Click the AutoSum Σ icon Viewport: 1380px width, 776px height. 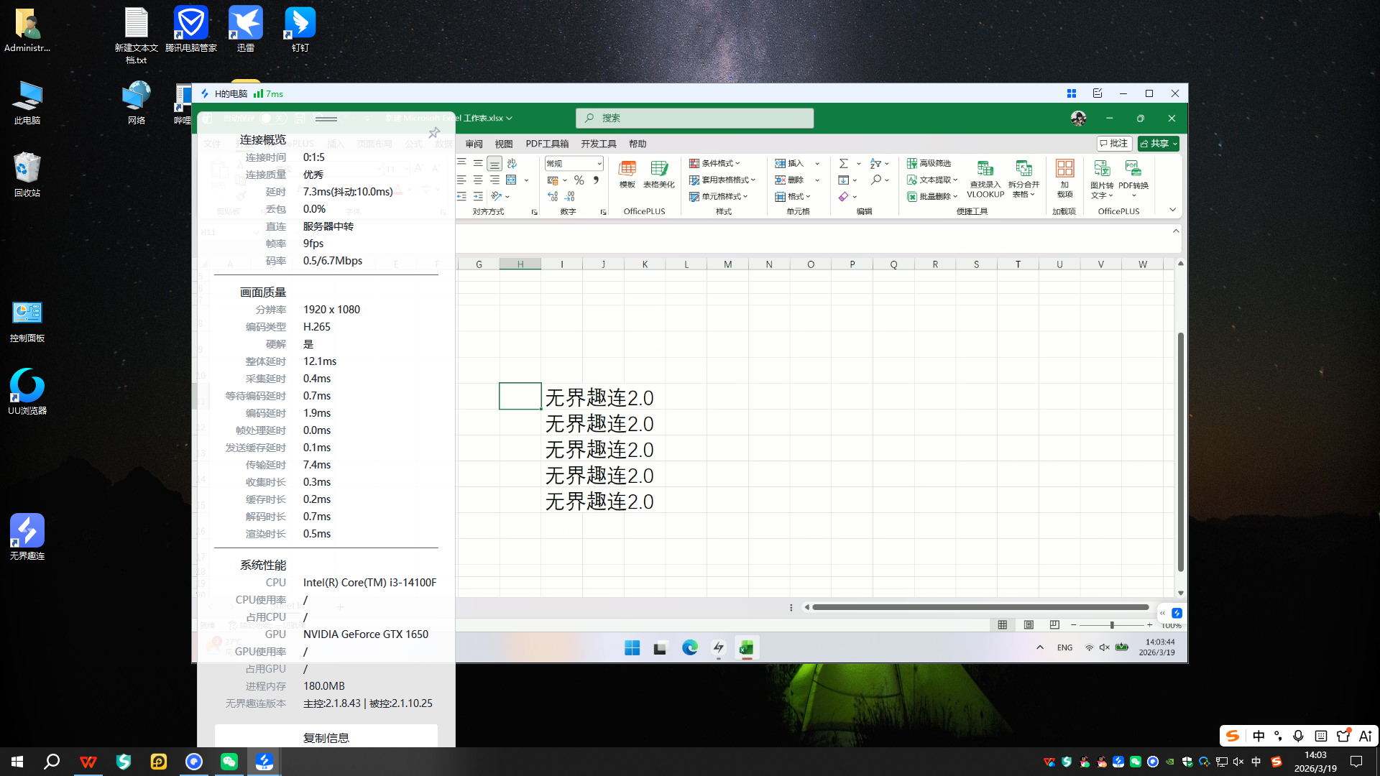click(x=845, y=163)
